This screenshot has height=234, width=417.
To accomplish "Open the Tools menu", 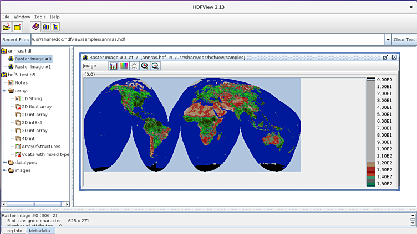I will pyautogui.click(x=40, y=17).
